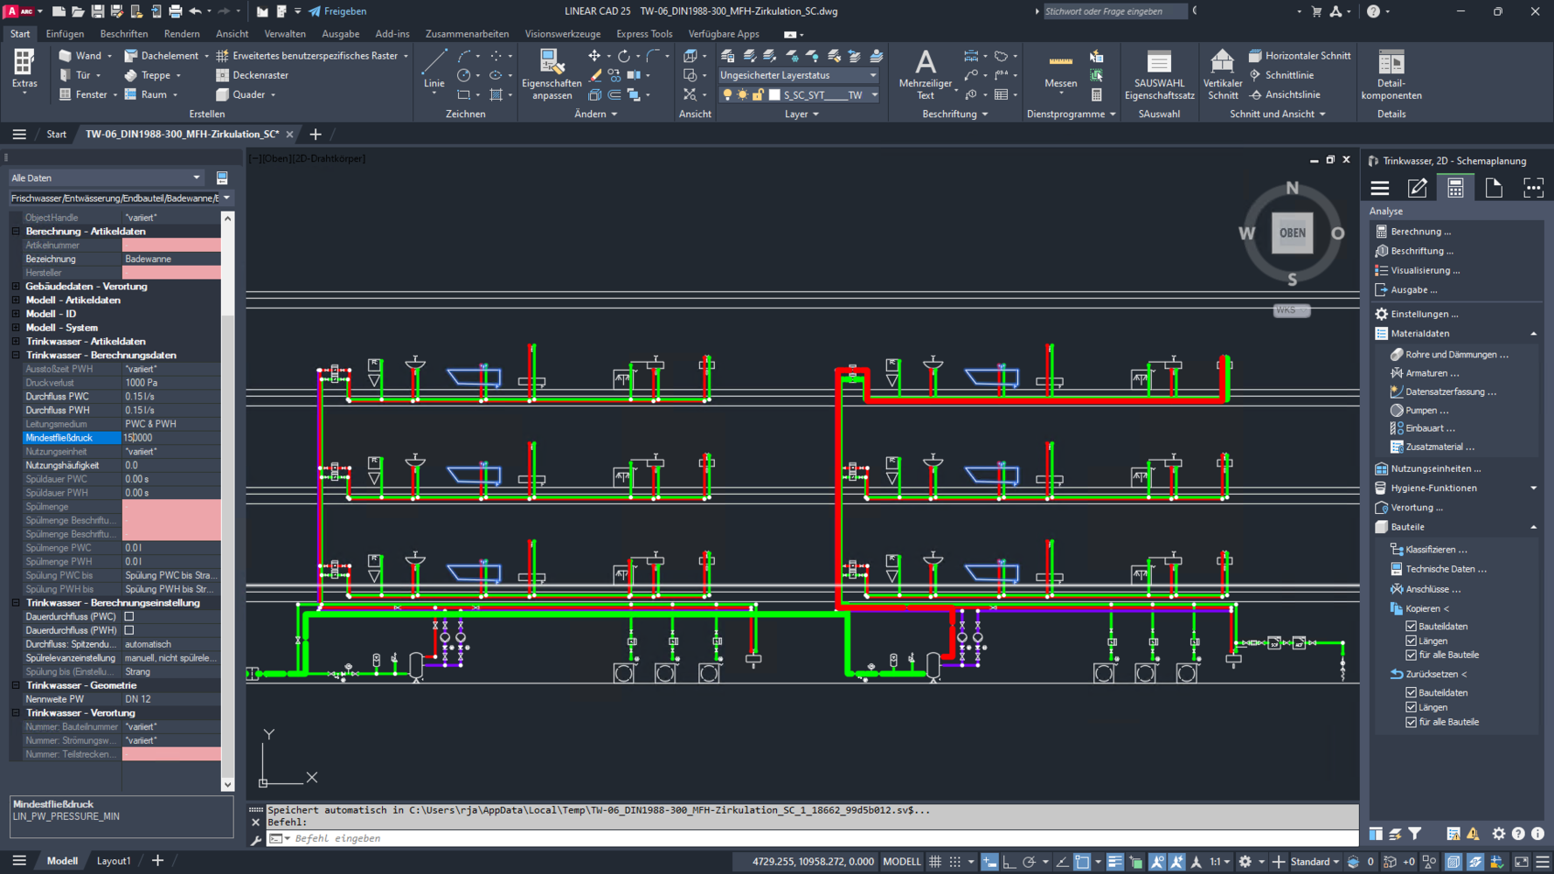Open the Alle Daten dropdown
The image size is (1554, 874).
(106, 177)
